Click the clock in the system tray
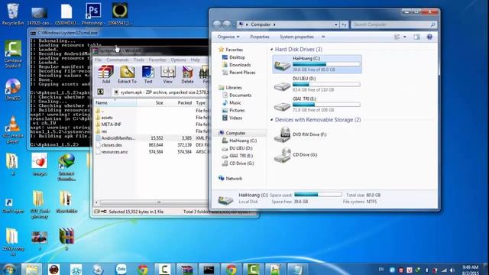Image resolution: width=489 pixels, height=275 pixels. [471, 270]
